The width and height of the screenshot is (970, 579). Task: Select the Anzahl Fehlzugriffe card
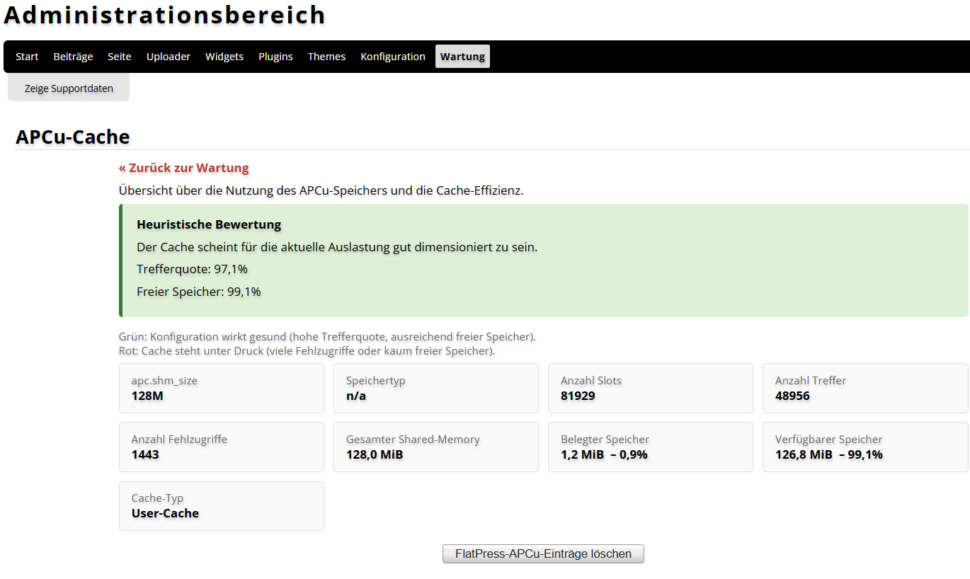click(222, 447)
